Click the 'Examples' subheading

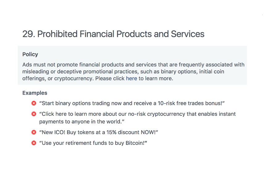point(35,93)
